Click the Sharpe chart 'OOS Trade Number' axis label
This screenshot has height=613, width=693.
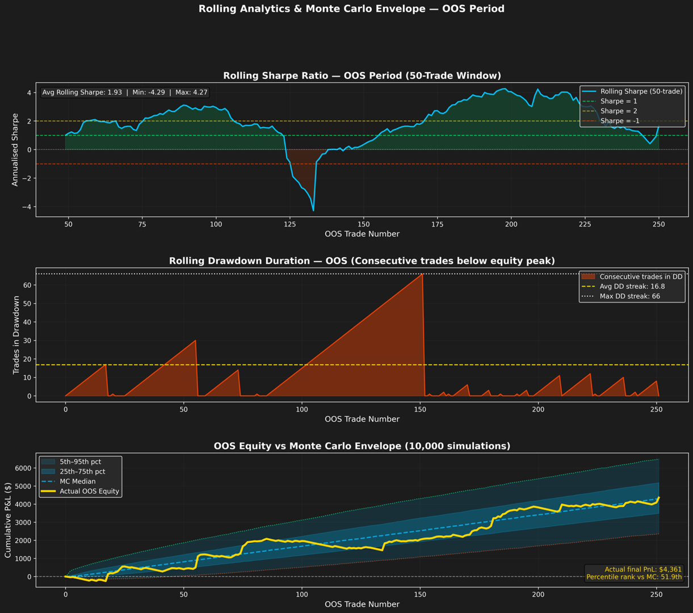point(362,234)
